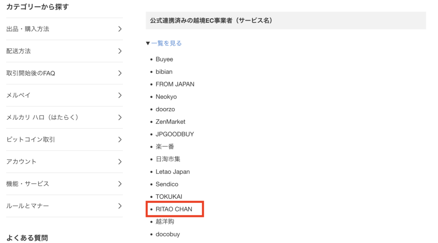
Task: Click the RITAO CHAN list entry
Action: tap(174, 209)
